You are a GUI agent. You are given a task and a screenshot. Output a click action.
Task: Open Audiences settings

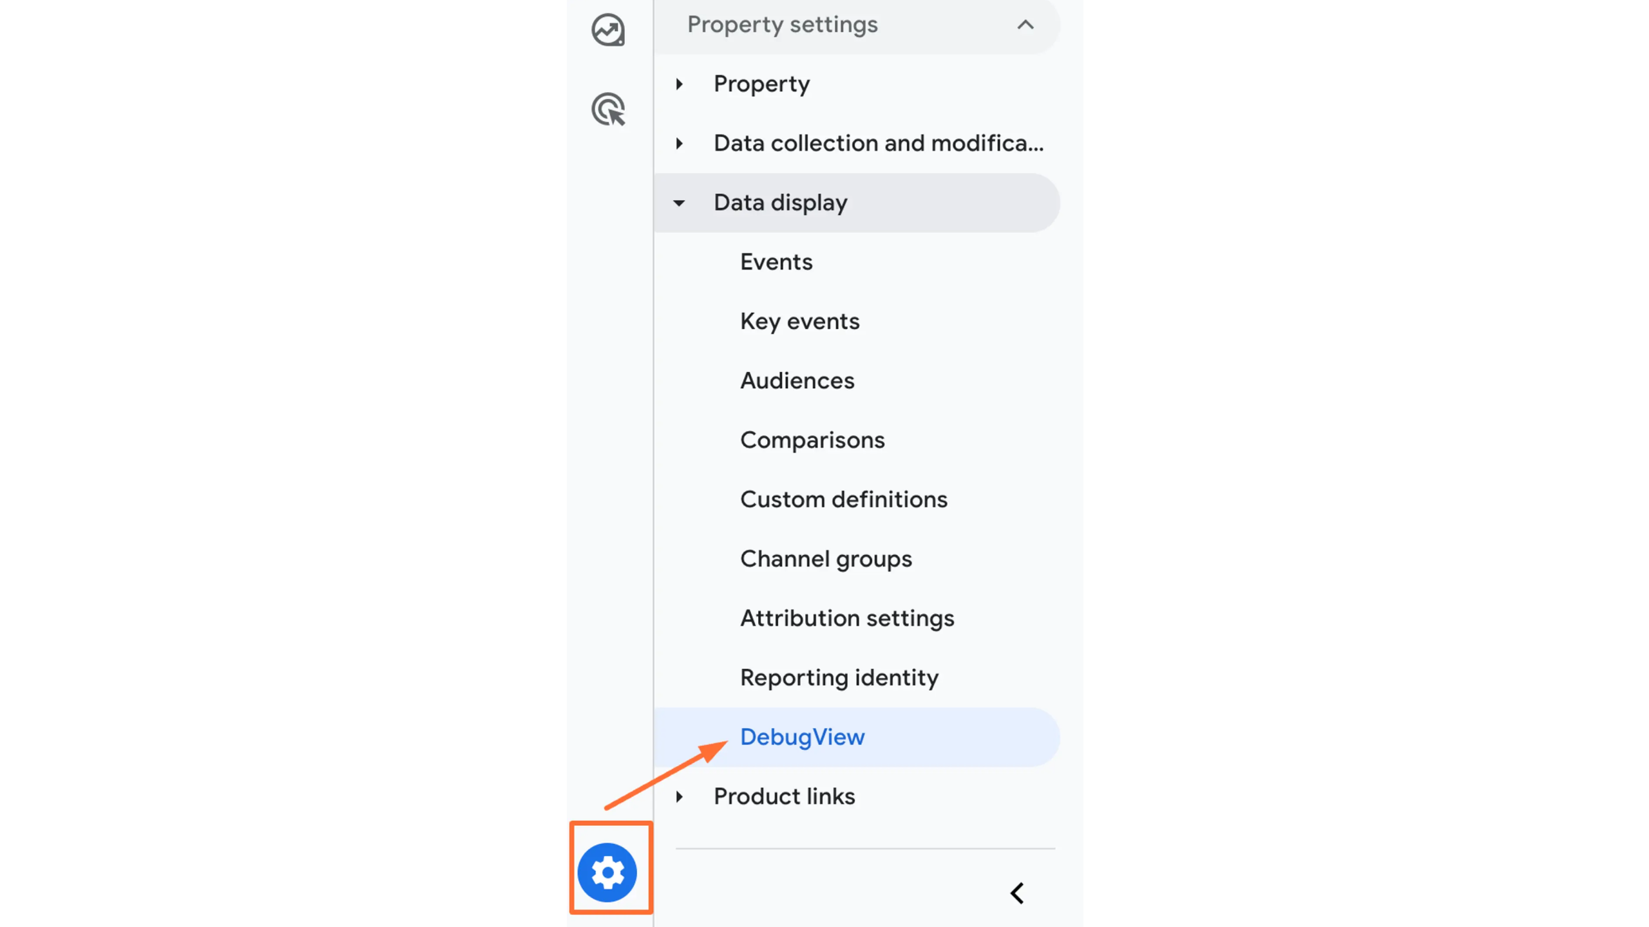(797, 380)
